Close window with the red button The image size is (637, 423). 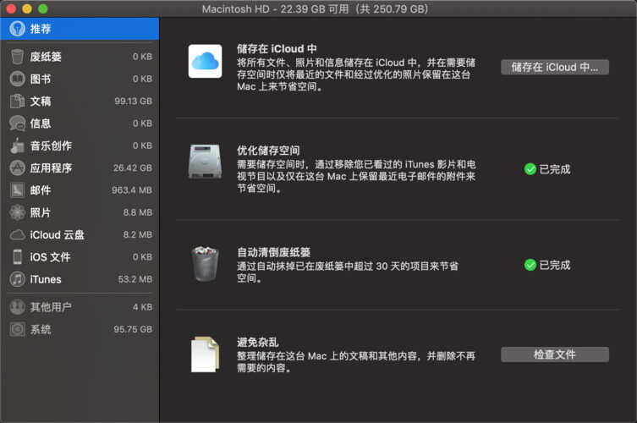tap(11, 8)
